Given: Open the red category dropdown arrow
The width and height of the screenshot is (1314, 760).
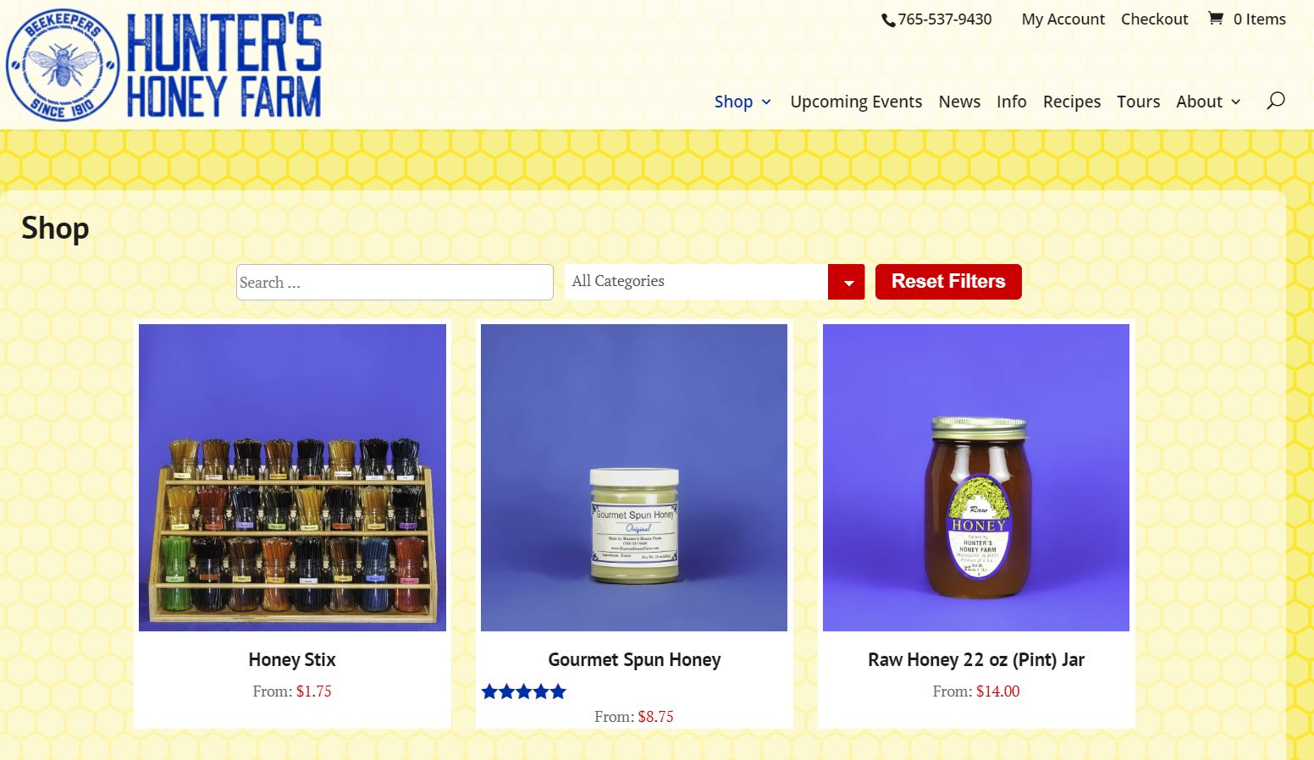Looking at the screenshot, I should point(847,282).
